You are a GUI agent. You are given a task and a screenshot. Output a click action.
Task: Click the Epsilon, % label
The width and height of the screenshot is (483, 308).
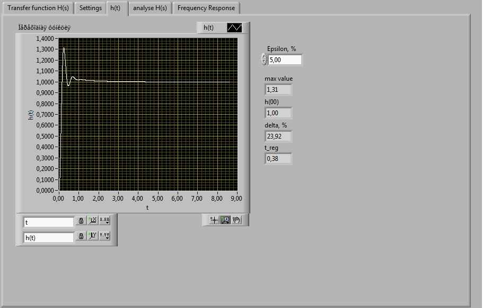click(282, 49)
